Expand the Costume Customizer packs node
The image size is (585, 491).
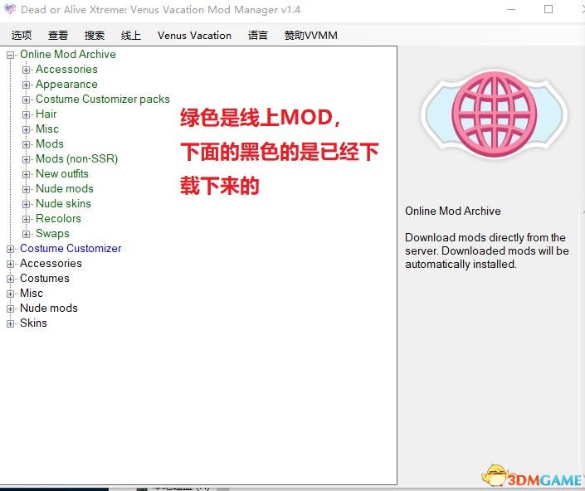(x=27, y=100)
